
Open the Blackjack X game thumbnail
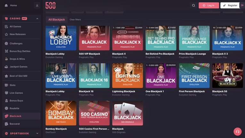coord(127,38)
